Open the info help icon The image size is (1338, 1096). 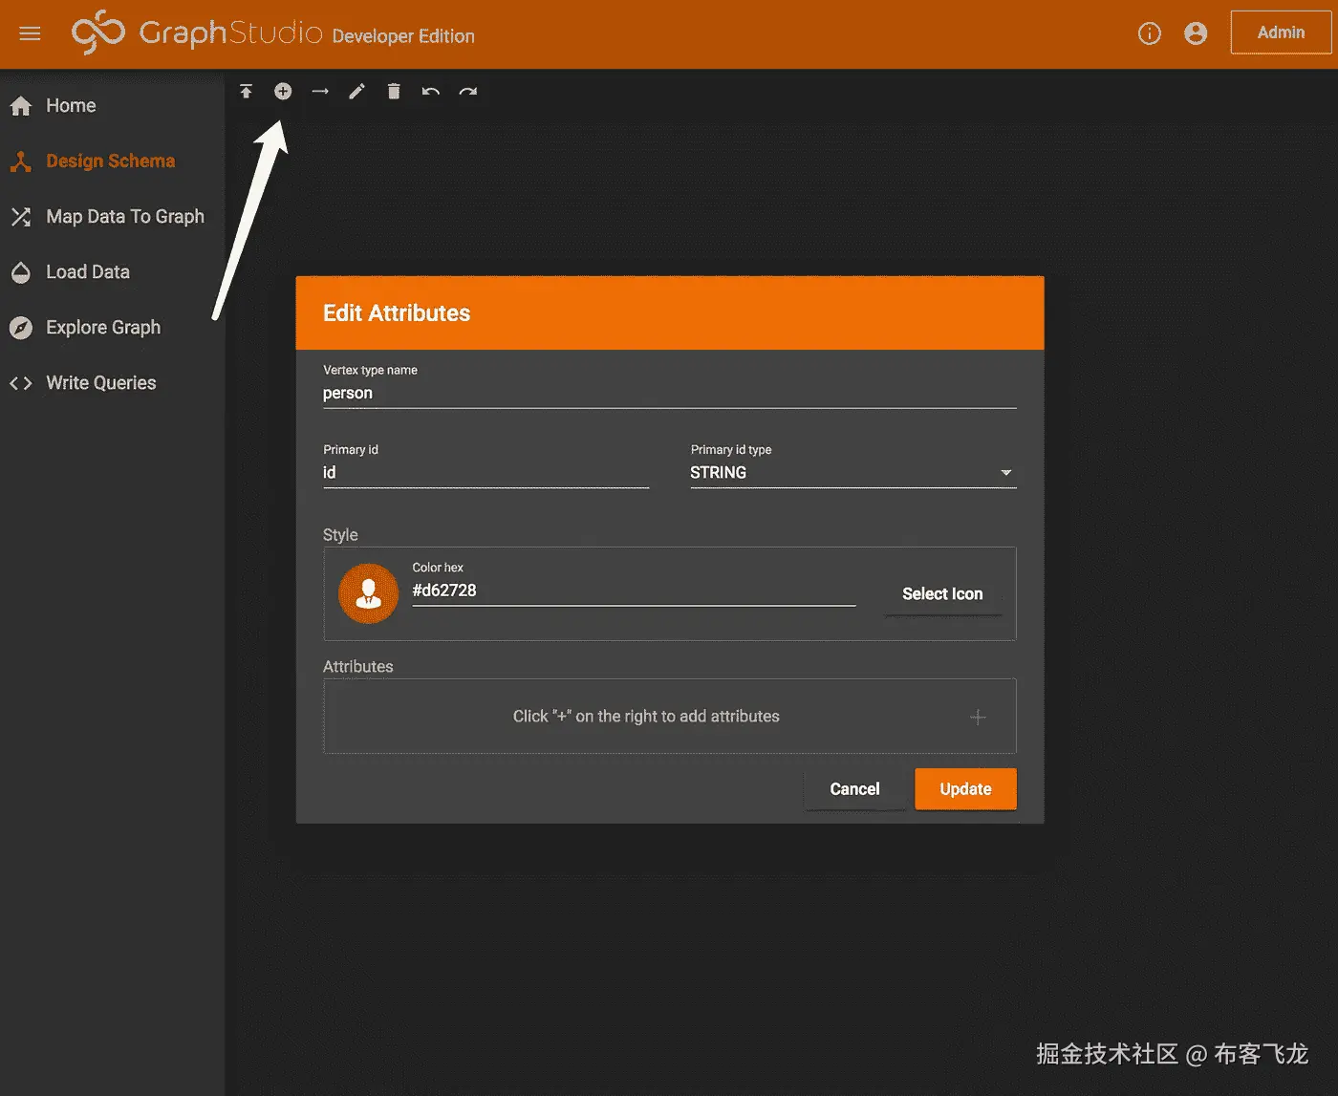(1149, 33)
